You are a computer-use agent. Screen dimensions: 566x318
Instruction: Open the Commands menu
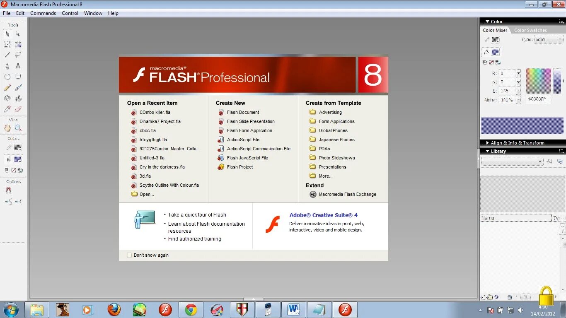(x=43, y=13)
